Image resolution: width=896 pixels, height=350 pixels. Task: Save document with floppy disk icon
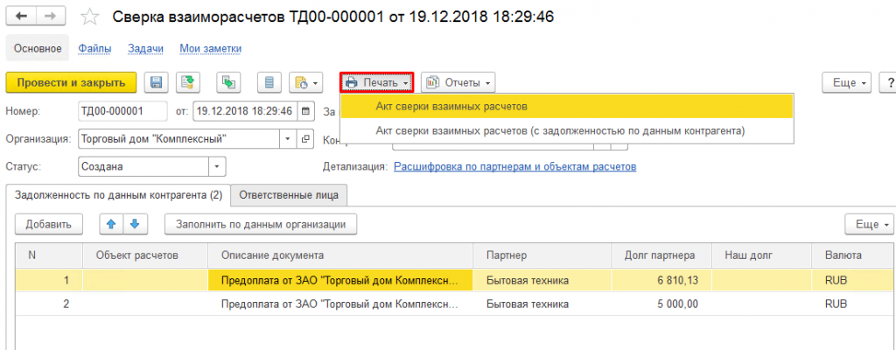click(x=156, y=83)
